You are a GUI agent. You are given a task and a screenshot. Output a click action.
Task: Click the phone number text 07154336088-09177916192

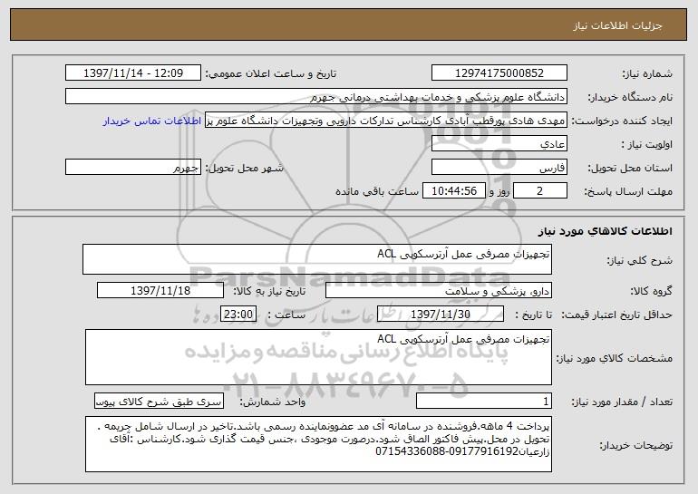click(447, 451)
